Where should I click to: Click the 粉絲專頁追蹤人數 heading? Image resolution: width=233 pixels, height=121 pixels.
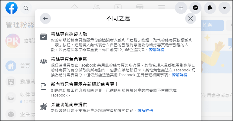tap(69, 34)
